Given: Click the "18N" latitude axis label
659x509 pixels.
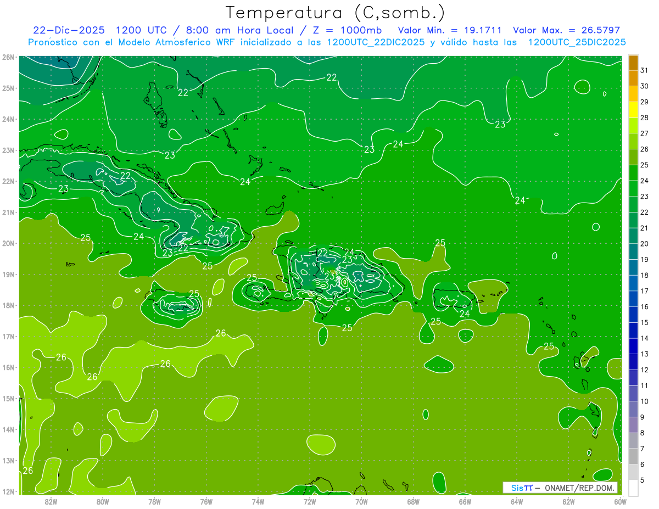Looking at the screenshot, I should coord(8,305).
